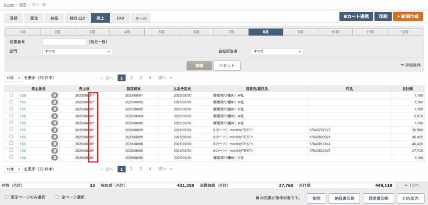Click the 済 status badge for sale 134
This screenshot has width=428, height=205.
click(54, 158)
